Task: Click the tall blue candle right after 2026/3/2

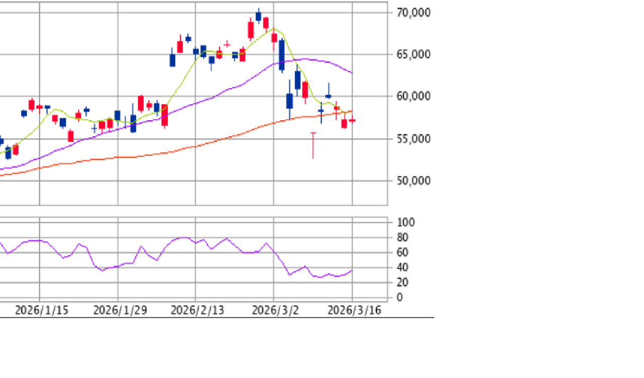Action: tap(282, 55)
